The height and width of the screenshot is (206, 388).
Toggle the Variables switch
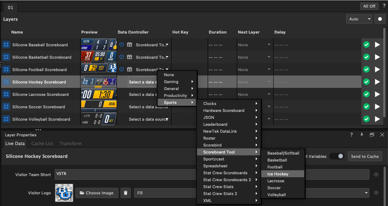coord(337,156)
